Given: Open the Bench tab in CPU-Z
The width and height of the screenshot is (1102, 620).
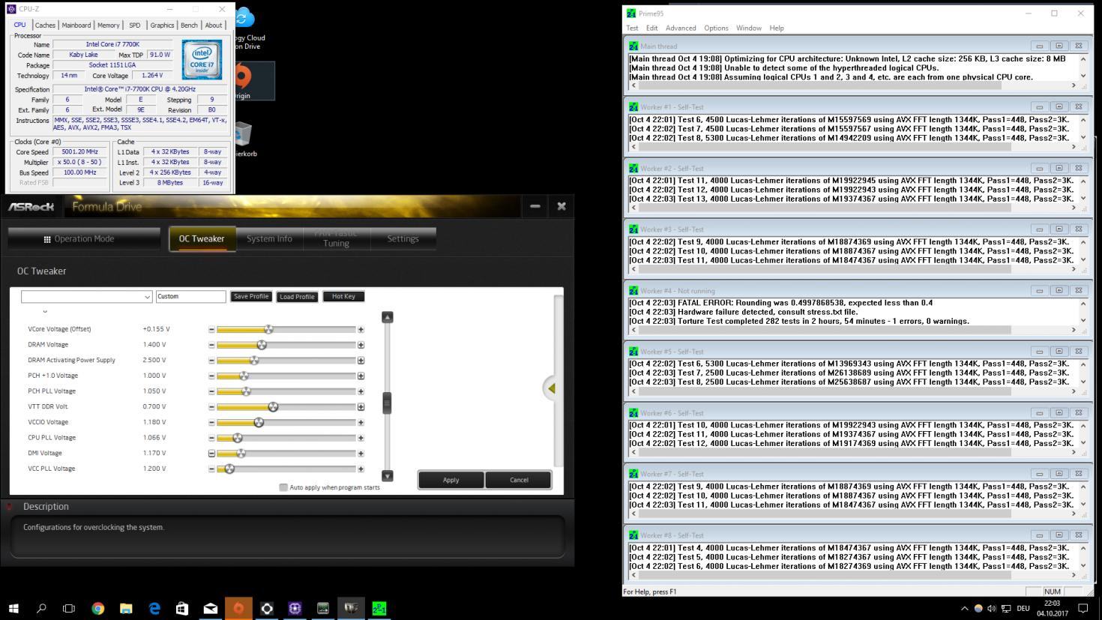Looking at the screenshot, I should (189, 25).
